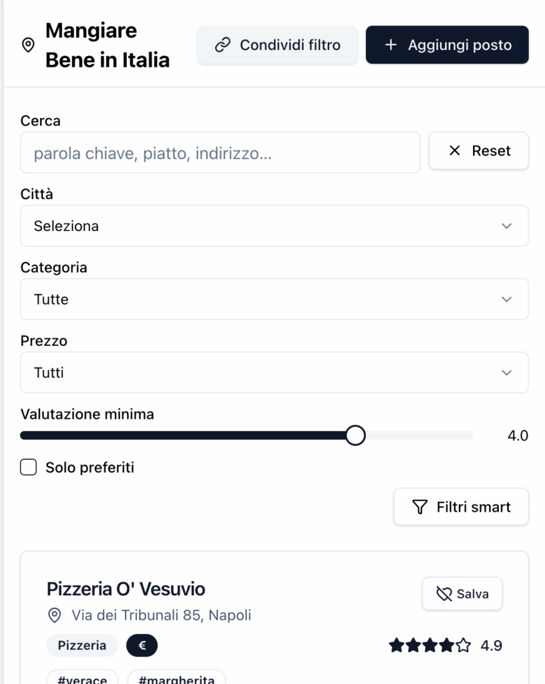Click the Valutazione minima slider handle
Viewport: 545px width, 684px height.
(355, 436)
